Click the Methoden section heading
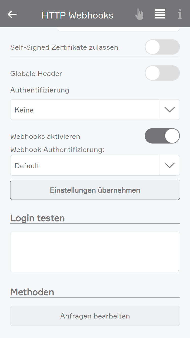The width and height of the screenshot is (190, 338). (32, 292)
